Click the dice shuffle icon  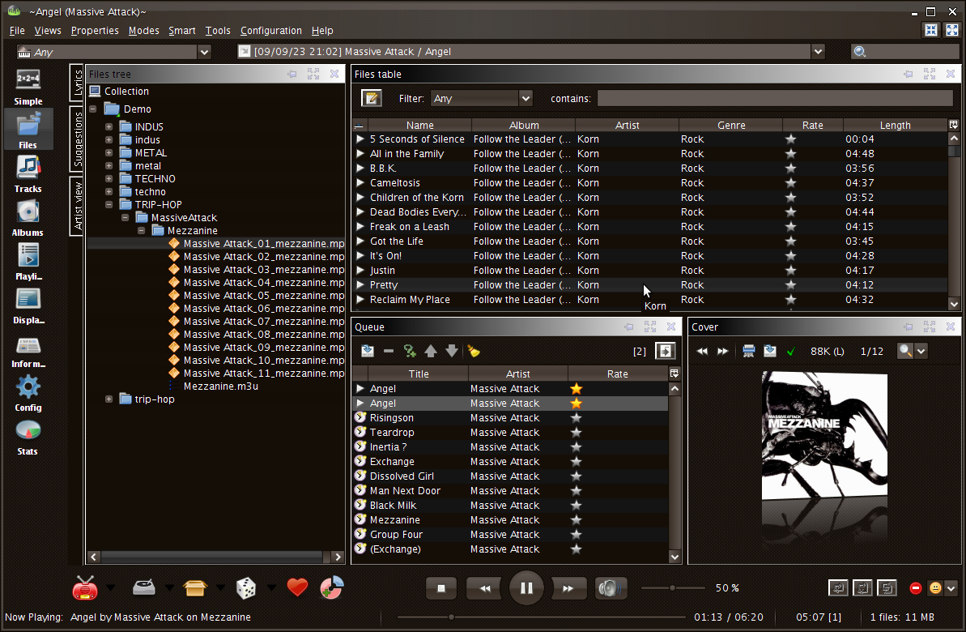(x=246, y=587)
